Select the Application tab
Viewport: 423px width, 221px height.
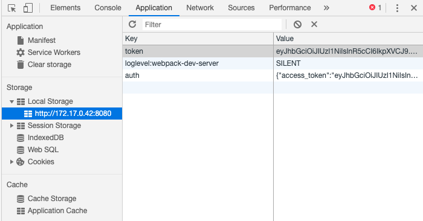(x=153, y=8)
